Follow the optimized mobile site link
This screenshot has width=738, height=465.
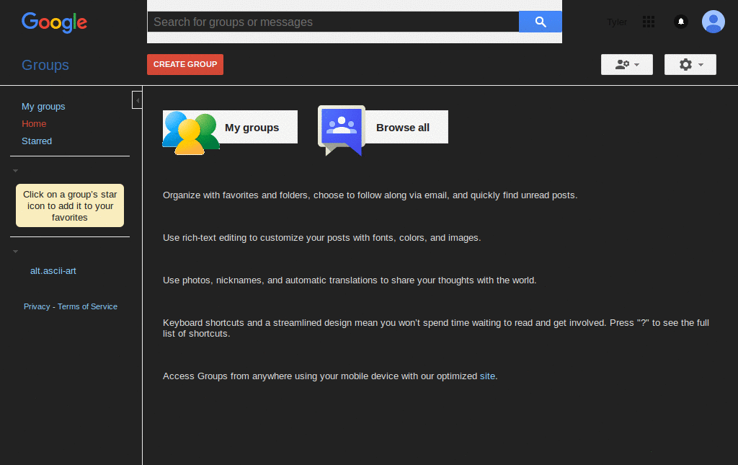coord(487,376)
